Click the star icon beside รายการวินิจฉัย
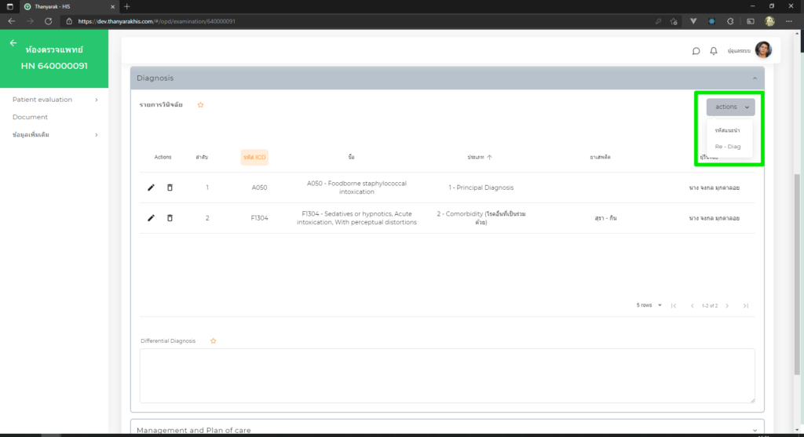 [x=200, y=104]
